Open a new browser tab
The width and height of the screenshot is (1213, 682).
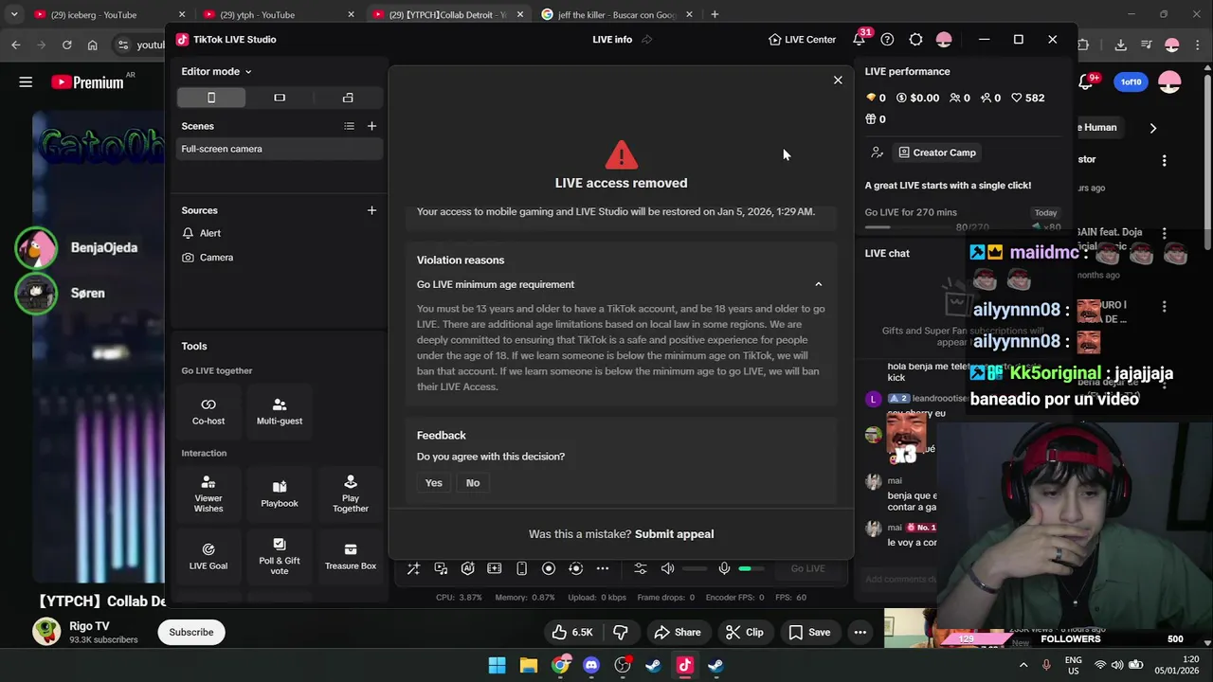coord(715,15)
